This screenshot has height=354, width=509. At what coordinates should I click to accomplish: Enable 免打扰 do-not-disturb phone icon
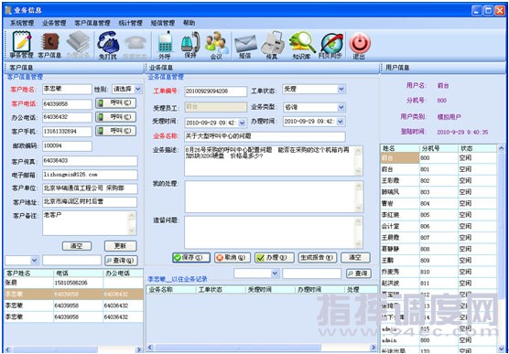point(107,46)
